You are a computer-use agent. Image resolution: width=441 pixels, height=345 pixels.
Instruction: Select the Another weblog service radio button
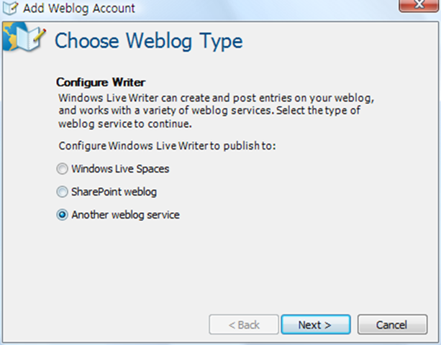(63, 214)
